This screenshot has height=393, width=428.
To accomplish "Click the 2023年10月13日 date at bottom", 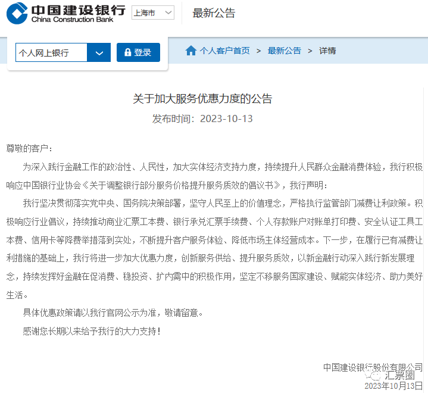I will tap(393, 386).
